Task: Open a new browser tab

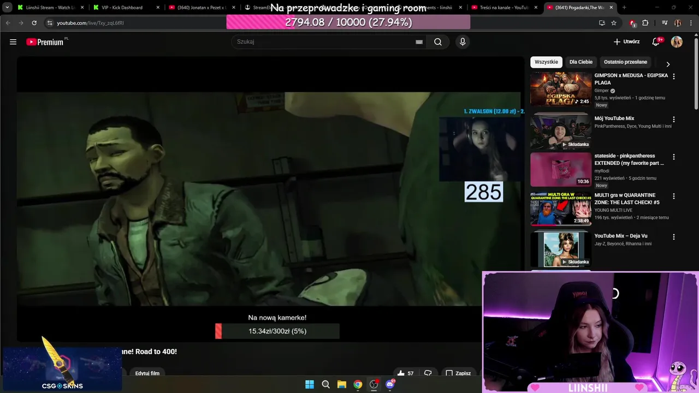Action: click(624, 8)
